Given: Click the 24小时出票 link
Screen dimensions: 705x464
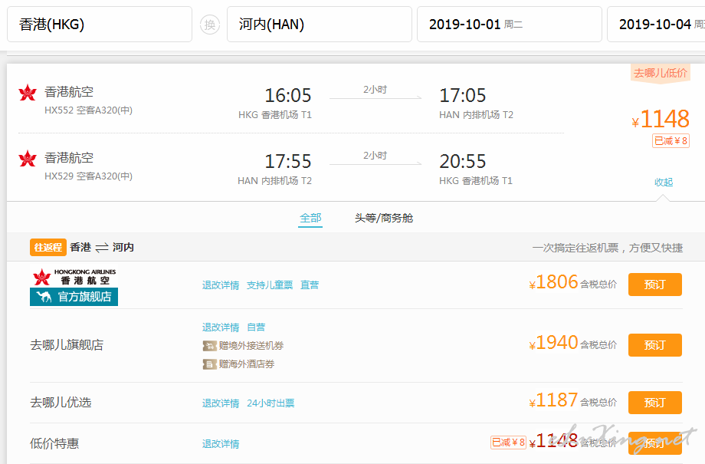Looking at the screenshot, I should pyautogui.click(x=271, y=403).
